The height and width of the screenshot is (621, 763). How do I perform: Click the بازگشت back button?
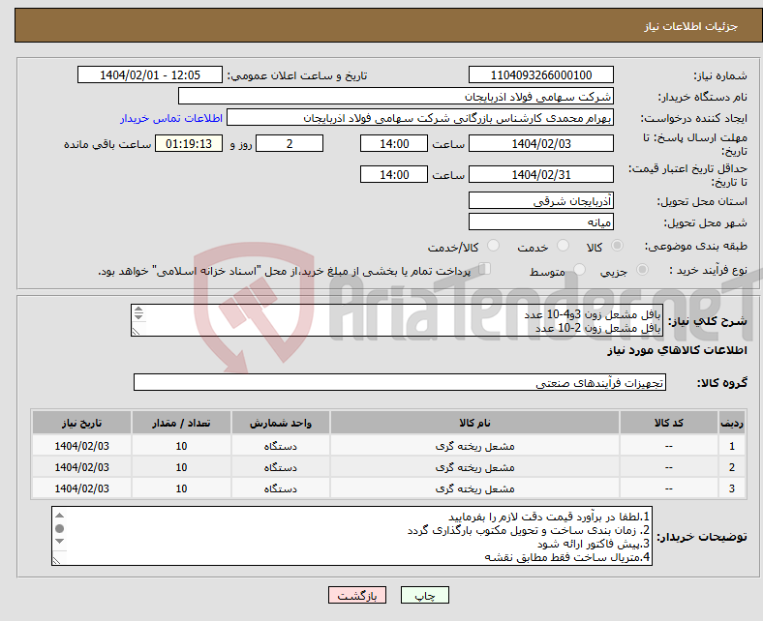tap(357, 595)
